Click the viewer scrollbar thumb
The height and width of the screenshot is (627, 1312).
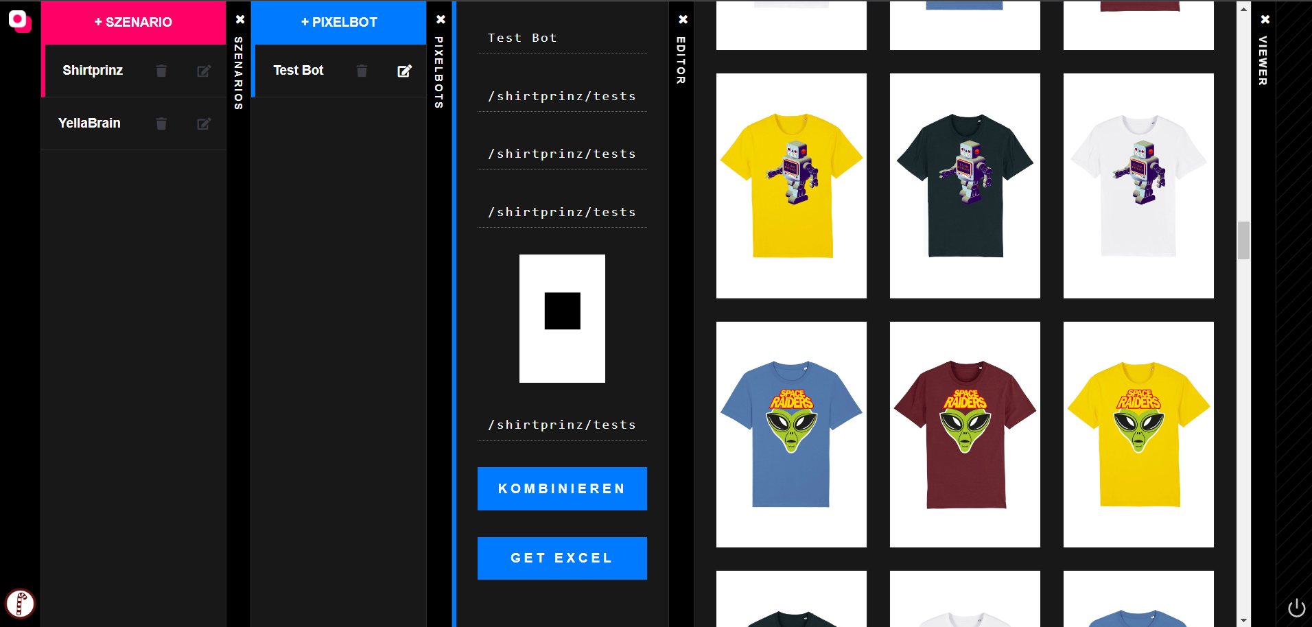pyautogui.click(x=1243, y=240)
